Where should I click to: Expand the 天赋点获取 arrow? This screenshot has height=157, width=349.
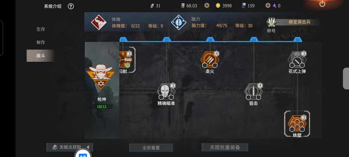(88, 147)
